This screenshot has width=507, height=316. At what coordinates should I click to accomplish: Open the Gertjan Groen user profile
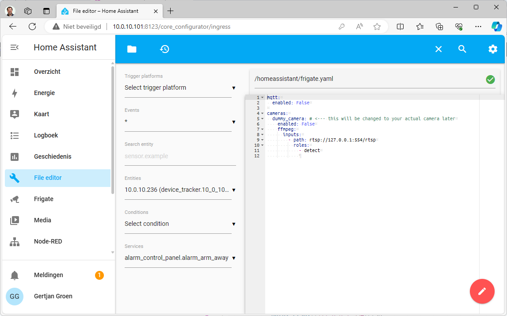[53, 296]
